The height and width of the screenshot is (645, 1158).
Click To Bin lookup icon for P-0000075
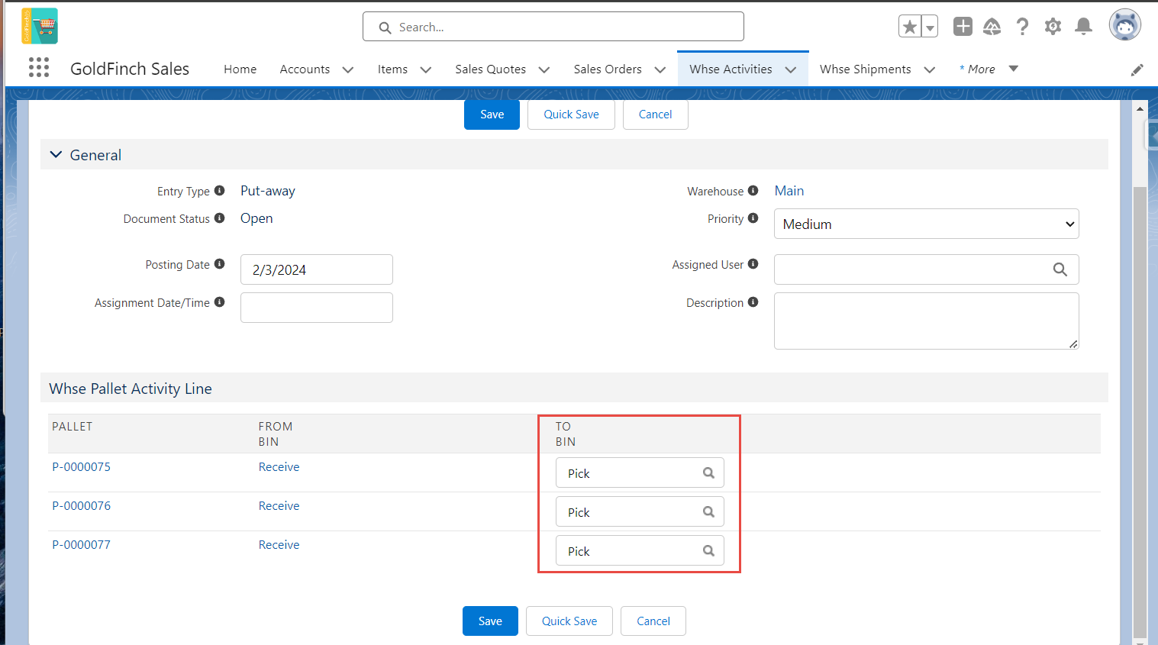708,472
